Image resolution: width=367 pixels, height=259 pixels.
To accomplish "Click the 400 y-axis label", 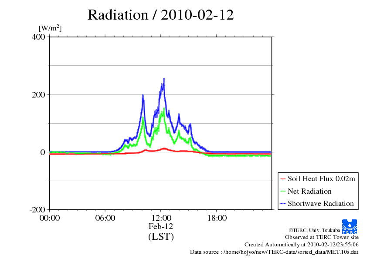I will click(x=38, y=37).
